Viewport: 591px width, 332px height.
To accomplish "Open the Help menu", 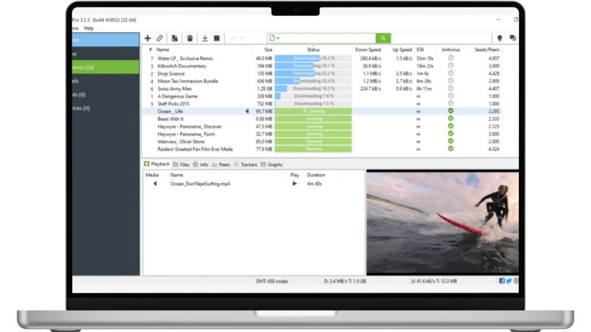I will (88, 28).
